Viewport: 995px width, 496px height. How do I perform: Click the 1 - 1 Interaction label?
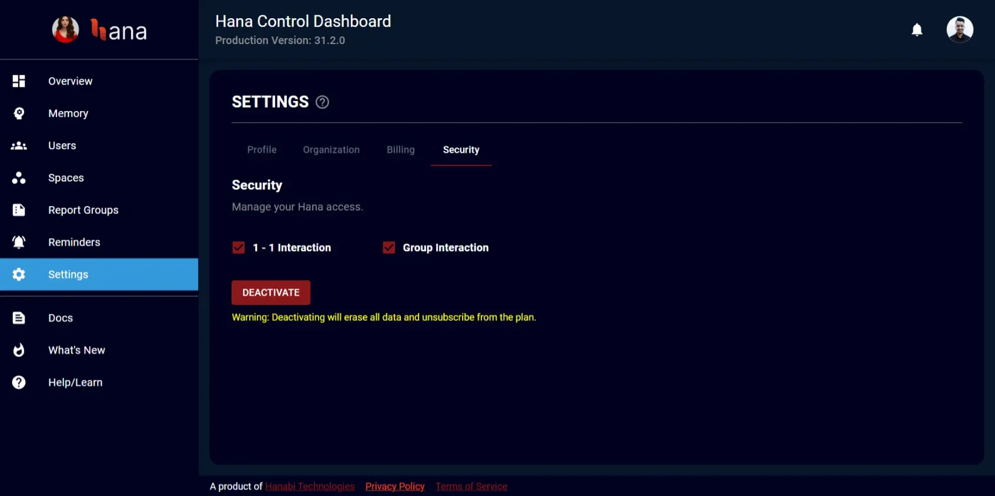pyautogui.click(x=292, y=248)
